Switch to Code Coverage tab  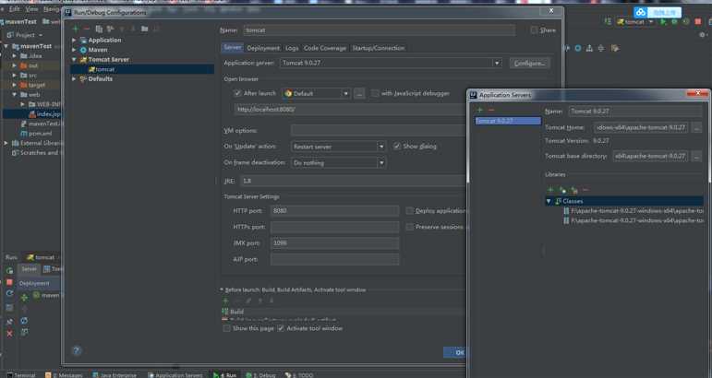pos(325,48)
